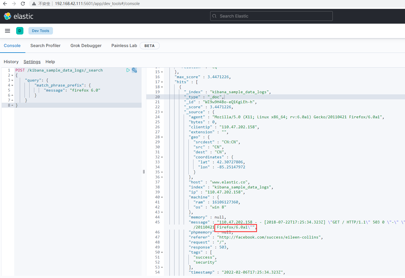Collapse the hit object at output line 18

(x=162, y=87)
